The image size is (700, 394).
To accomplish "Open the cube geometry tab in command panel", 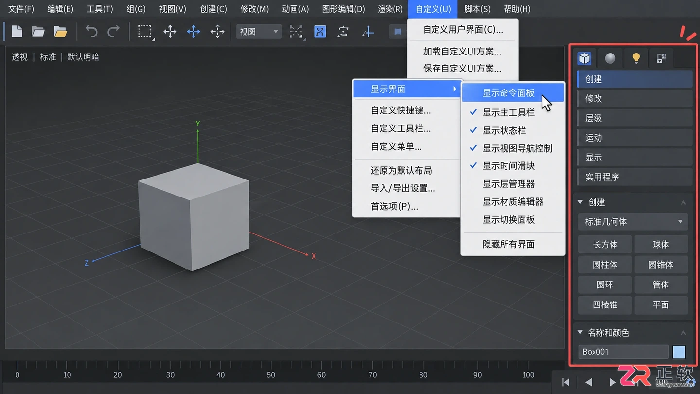I will (x=584, y=58).
